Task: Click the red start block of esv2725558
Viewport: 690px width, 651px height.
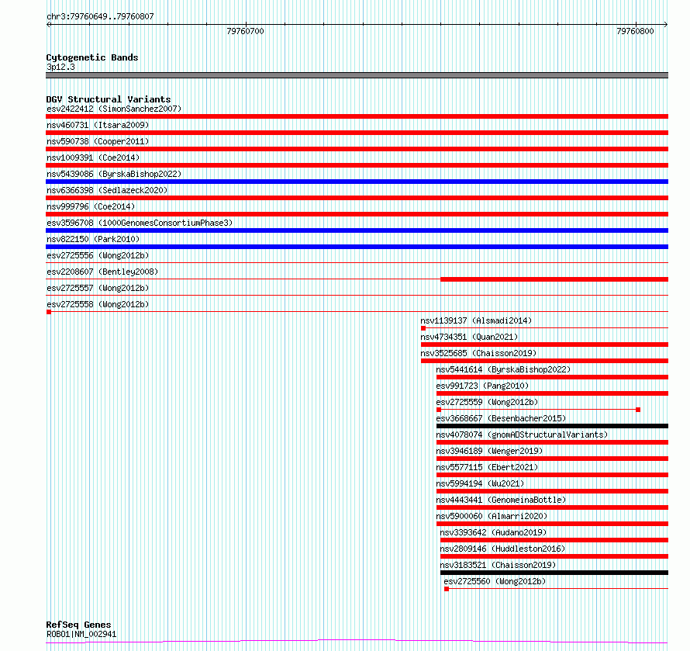Action: [x=49, y=312]
